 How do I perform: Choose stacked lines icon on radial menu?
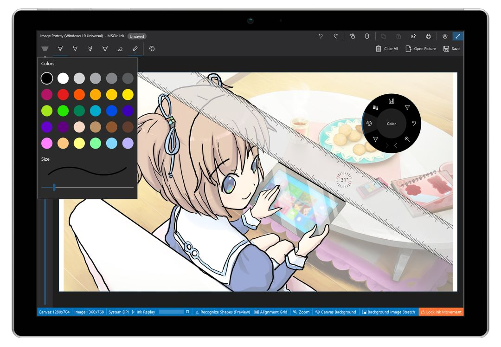coord(376,107)
